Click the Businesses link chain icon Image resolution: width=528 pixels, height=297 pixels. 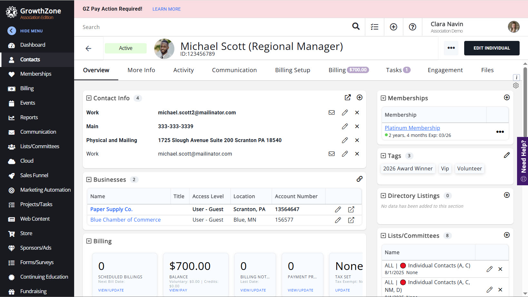pos(359,179)
